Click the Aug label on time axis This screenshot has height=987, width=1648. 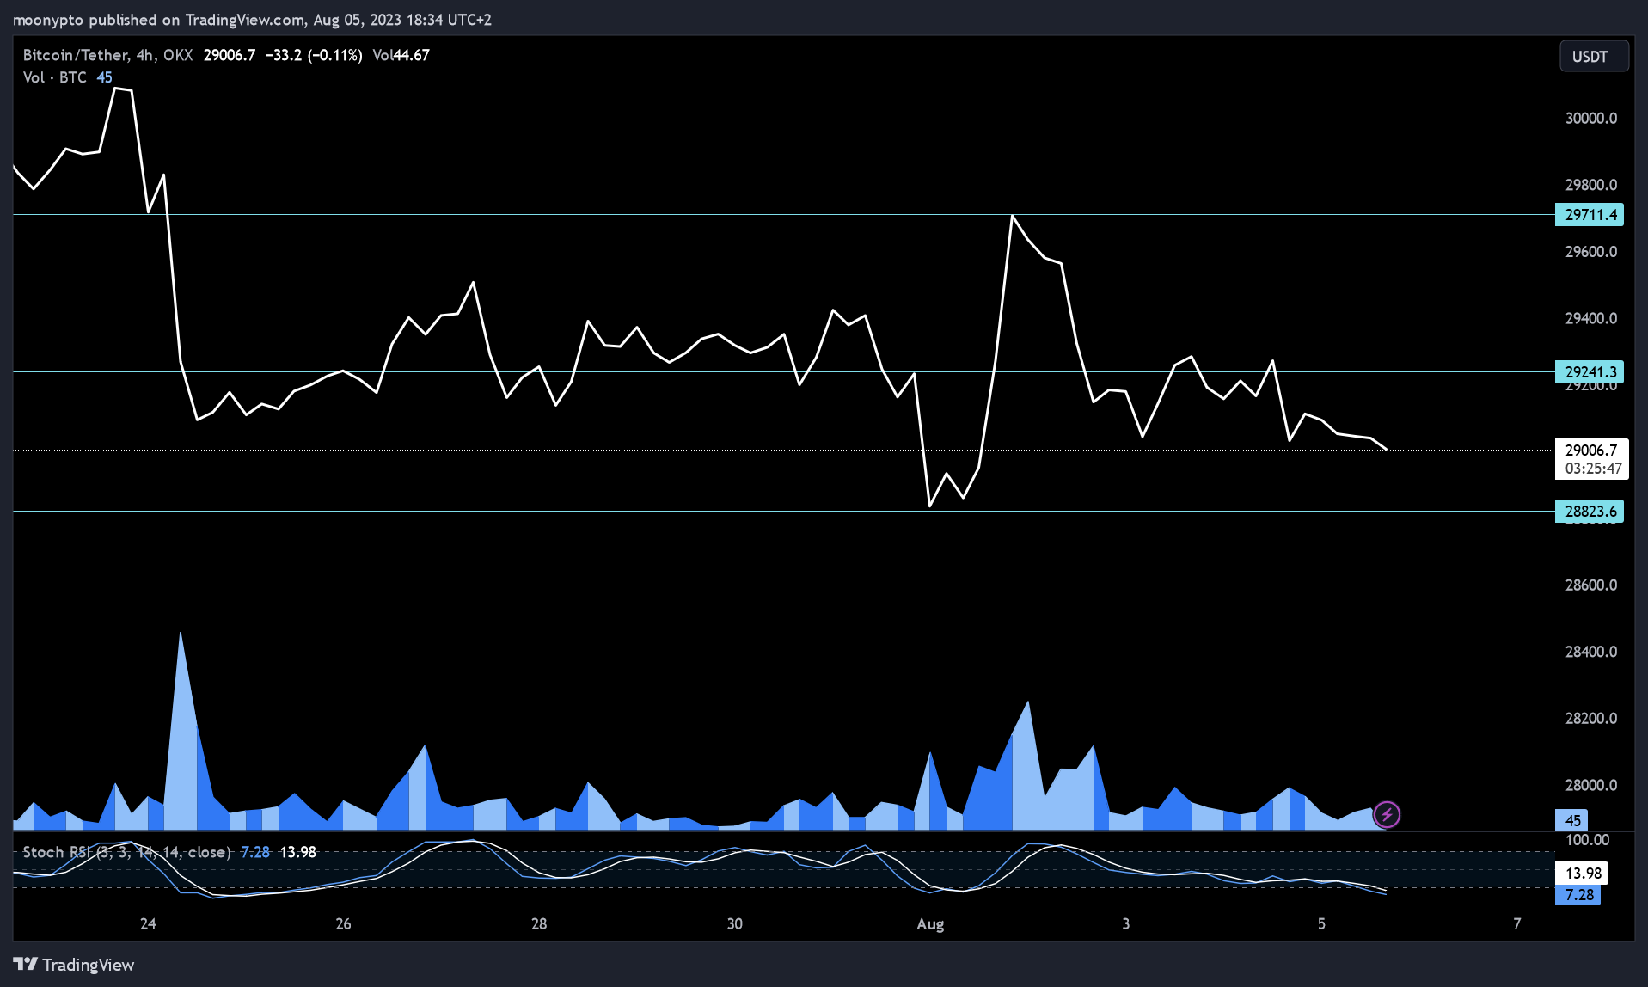[930, 924]
